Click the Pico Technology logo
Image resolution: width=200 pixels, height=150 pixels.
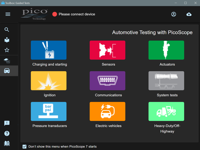[x=35, y=14]
